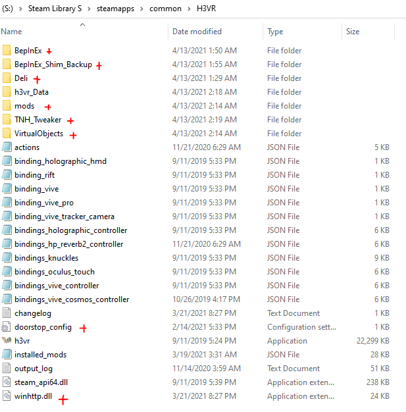Jump to common folder breadcrumb
406x412 pixels.
click(x=165, y=9)
